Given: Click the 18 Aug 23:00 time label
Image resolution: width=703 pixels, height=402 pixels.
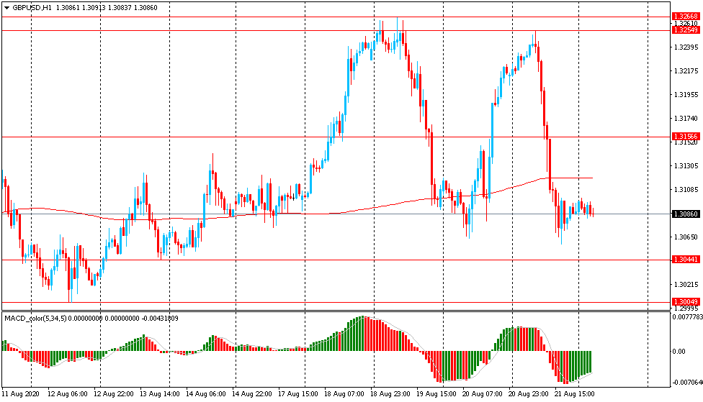Looking at the screenshot, I should (x=390, y=394).
